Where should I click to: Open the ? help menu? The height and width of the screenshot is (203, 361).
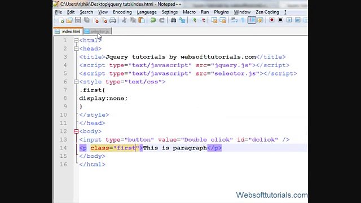click(x=285, y=12)
